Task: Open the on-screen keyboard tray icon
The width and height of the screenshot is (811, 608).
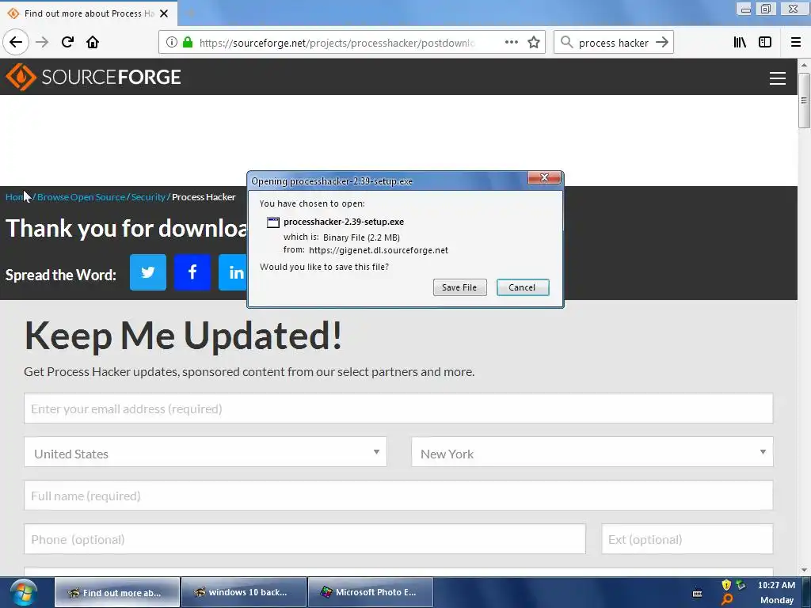Action: point(697,592)
